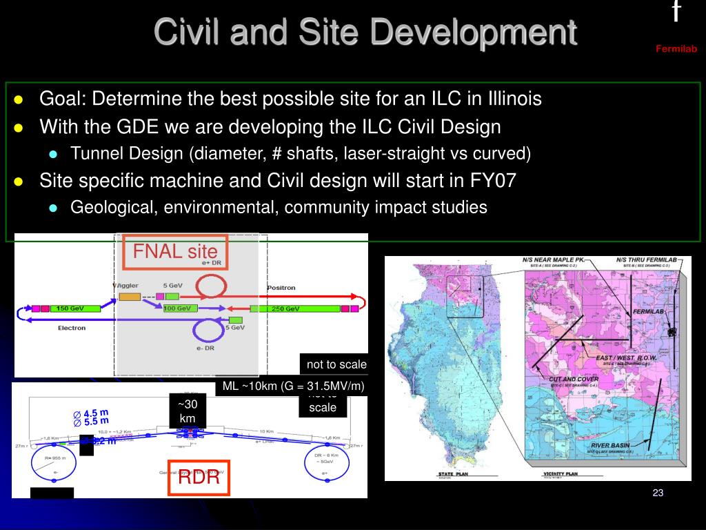Select 'Site specific machine and Civil design' line
The width and height of the screenshot is (706, 530).
click(277, 180)
